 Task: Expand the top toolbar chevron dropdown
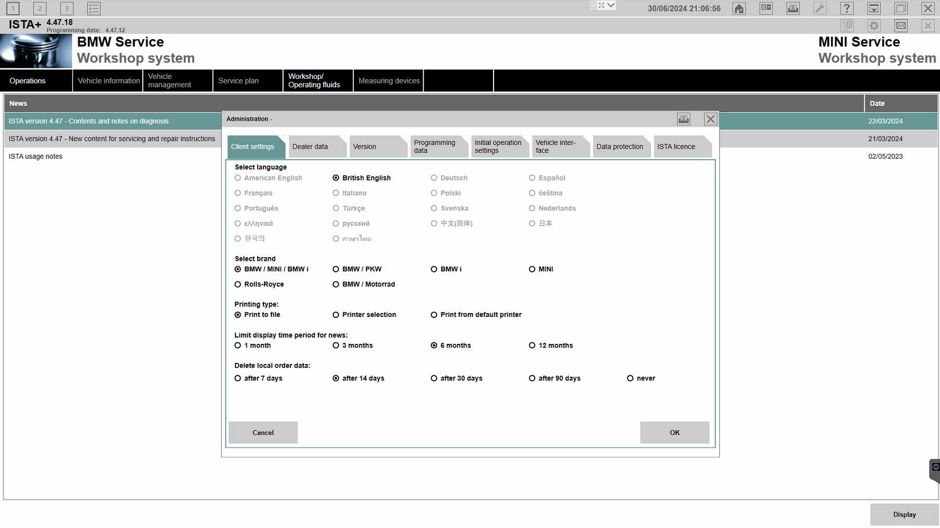click(x=611, y=5)
